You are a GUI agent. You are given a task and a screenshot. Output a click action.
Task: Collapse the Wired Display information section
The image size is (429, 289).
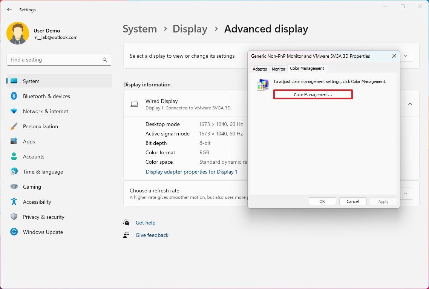pos(410,104)
